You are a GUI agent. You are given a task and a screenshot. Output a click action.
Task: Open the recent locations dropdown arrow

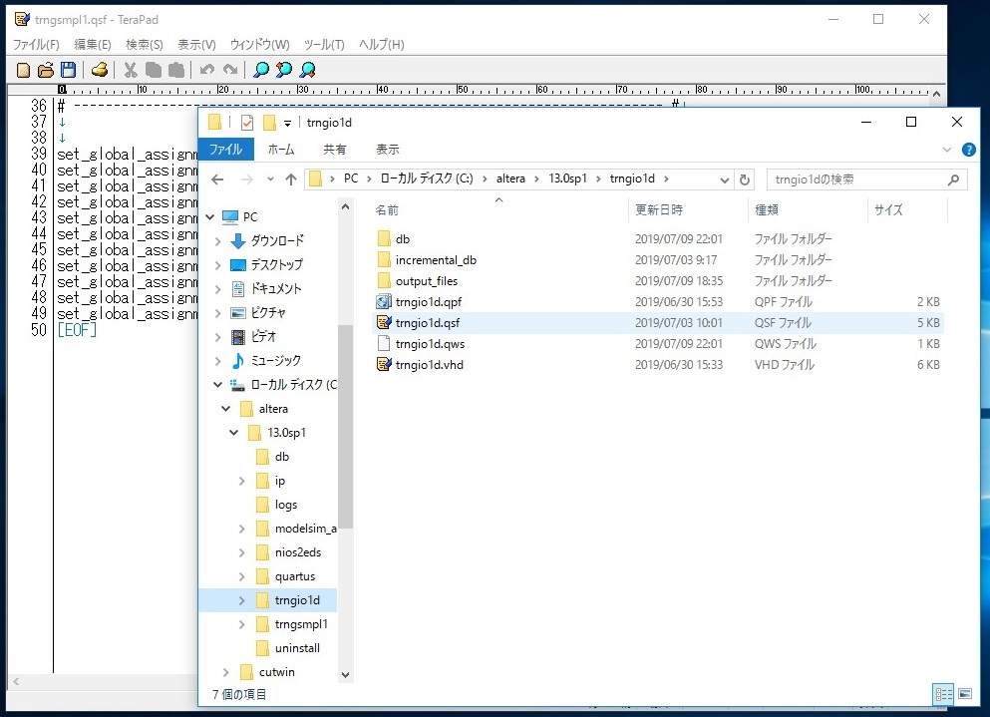click(270, 179)
